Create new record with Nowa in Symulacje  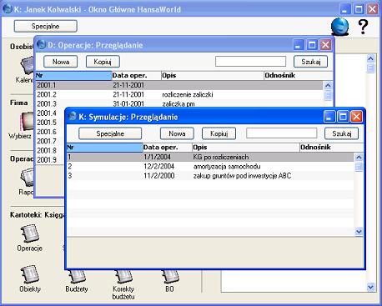coord(177,133)
